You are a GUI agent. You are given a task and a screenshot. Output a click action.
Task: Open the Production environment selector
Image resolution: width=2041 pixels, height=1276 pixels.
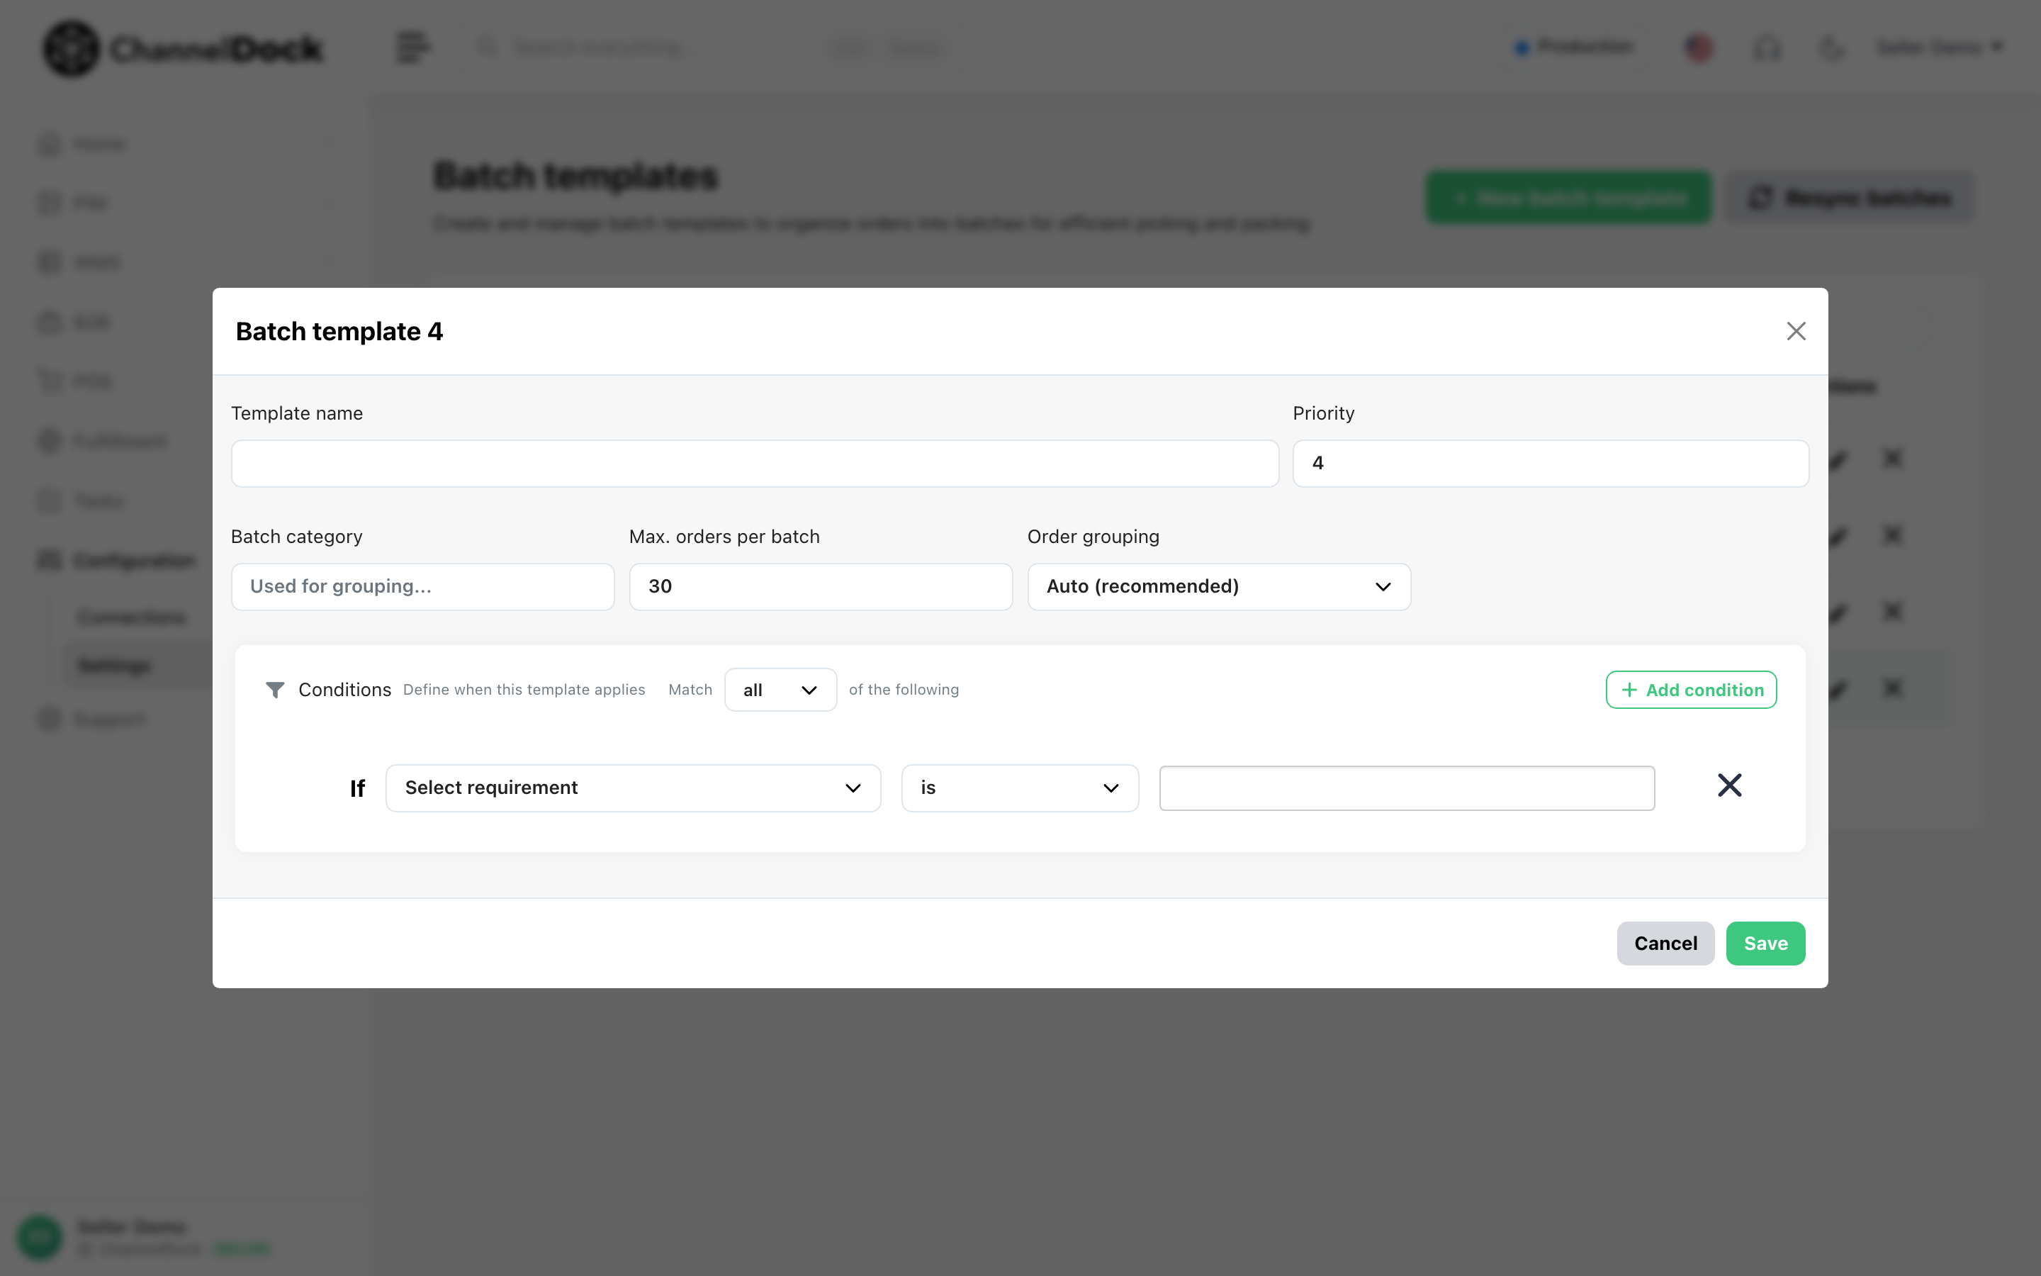pos(1574,47)
